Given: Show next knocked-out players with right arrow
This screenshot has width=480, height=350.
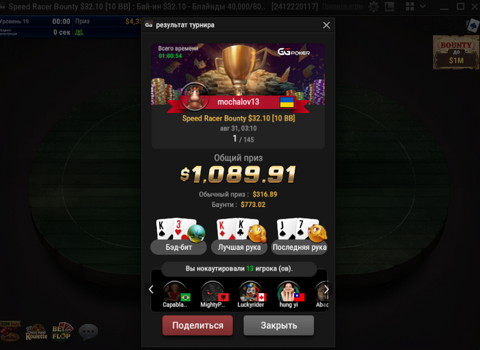Looking at the screenshot, I should [x=326, y=289].
